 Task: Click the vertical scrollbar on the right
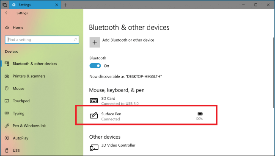[x=274, y=73]
